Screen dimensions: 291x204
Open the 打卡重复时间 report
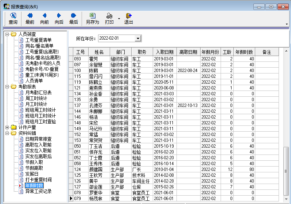(38, 180)
